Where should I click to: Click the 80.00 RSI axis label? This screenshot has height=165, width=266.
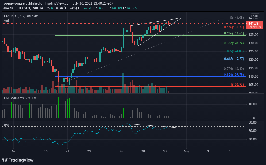(253, 122)
